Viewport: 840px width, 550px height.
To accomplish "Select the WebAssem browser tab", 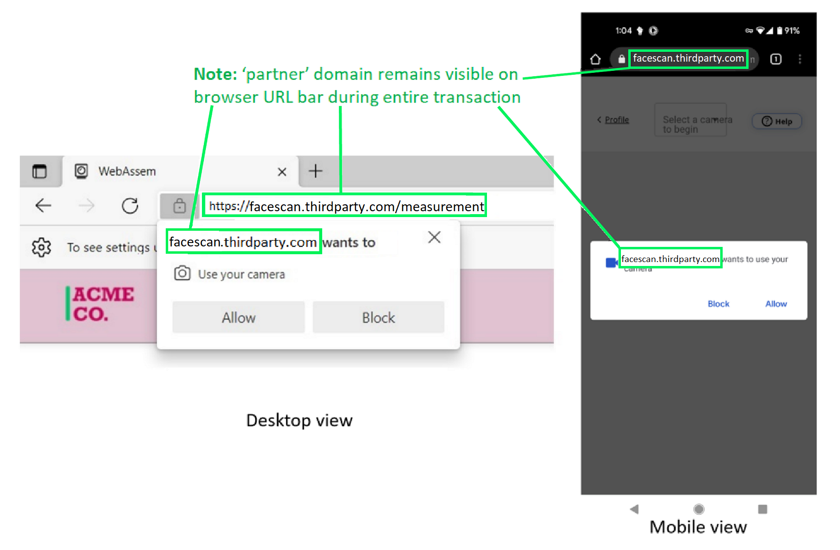I will (x=180, y=171).
